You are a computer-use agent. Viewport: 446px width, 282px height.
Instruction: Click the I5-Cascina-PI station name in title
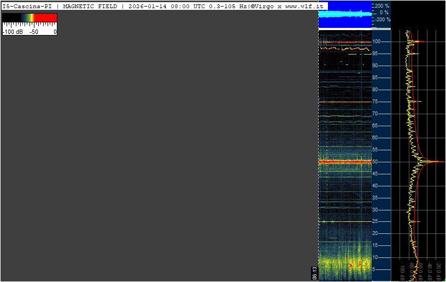tap(27, 6)
